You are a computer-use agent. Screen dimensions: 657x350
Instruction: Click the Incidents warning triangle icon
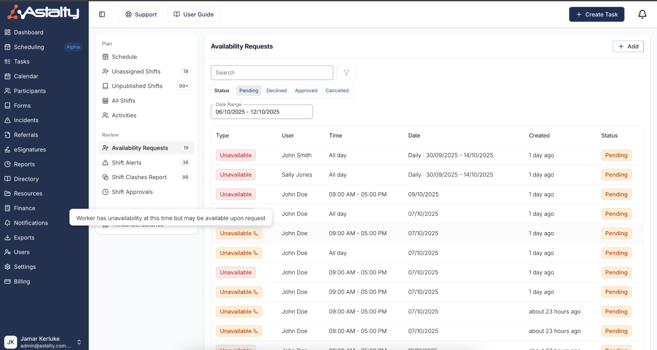tap(7, 120)
